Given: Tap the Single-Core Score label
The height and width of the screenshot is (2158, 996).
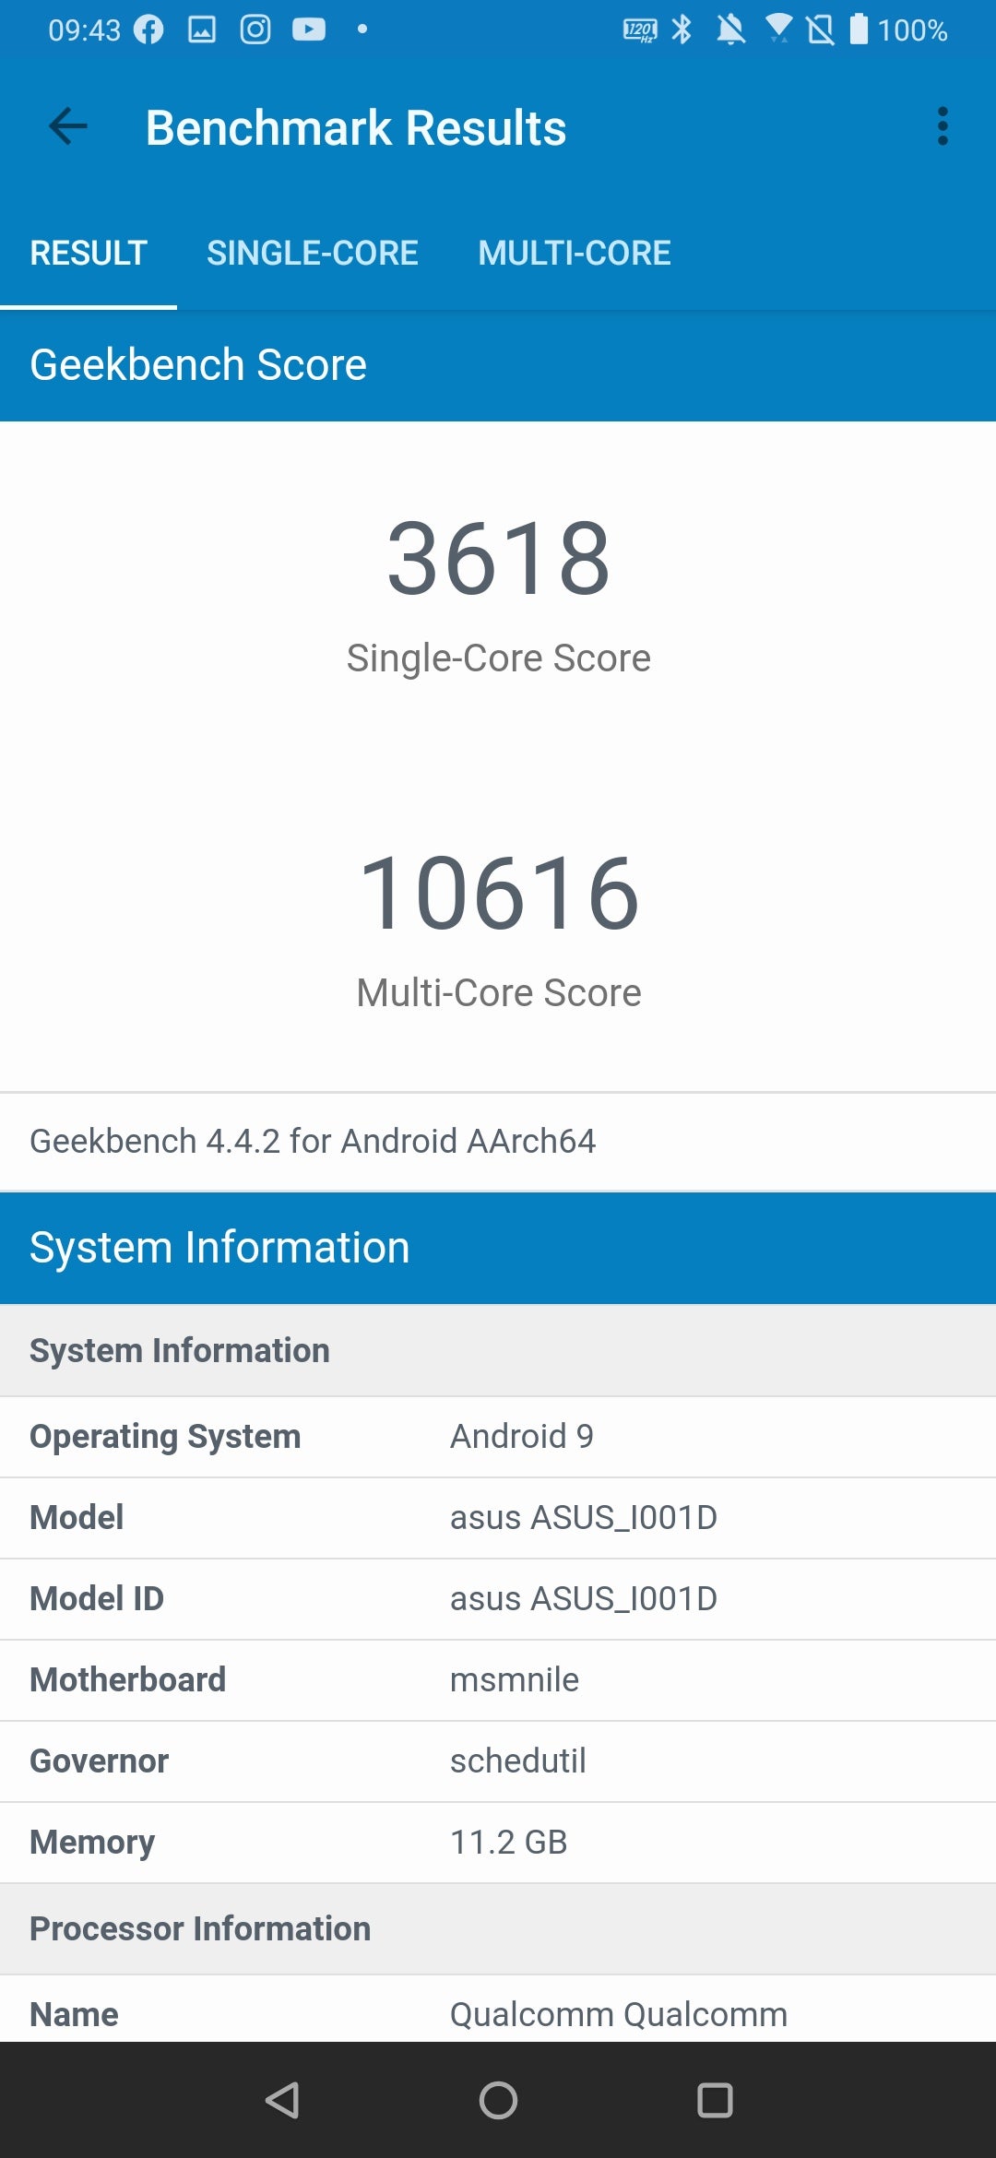Looking at the screenshot, I should click(498, 658).
